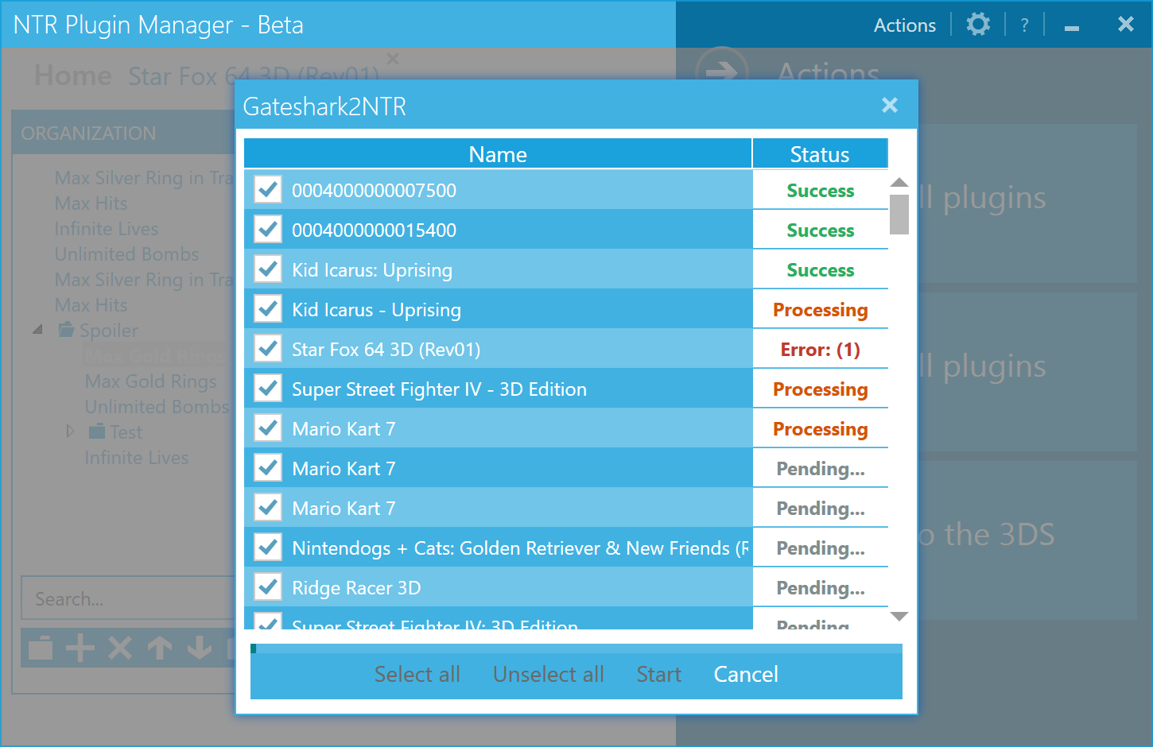
Task: Click the list scroll up arrow
Action: 899,183
